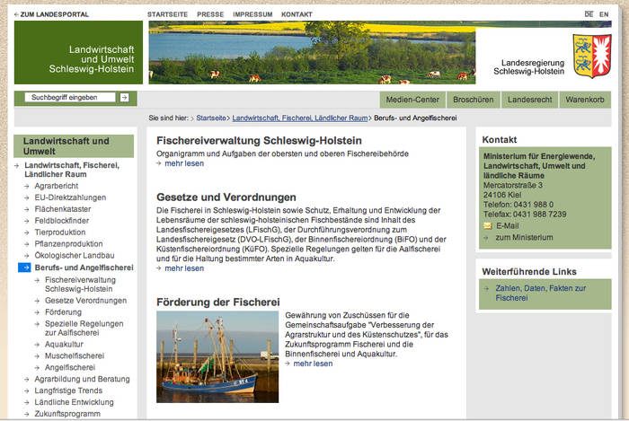The image size is (629, 421).
Task: Select Muschelfischerei in the sidebar submenu
Action: (76, 356)
